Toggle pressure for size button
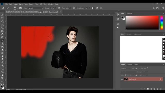Image resolution: width=165 pixels, height=93 pixels. (x=97, y=8)
